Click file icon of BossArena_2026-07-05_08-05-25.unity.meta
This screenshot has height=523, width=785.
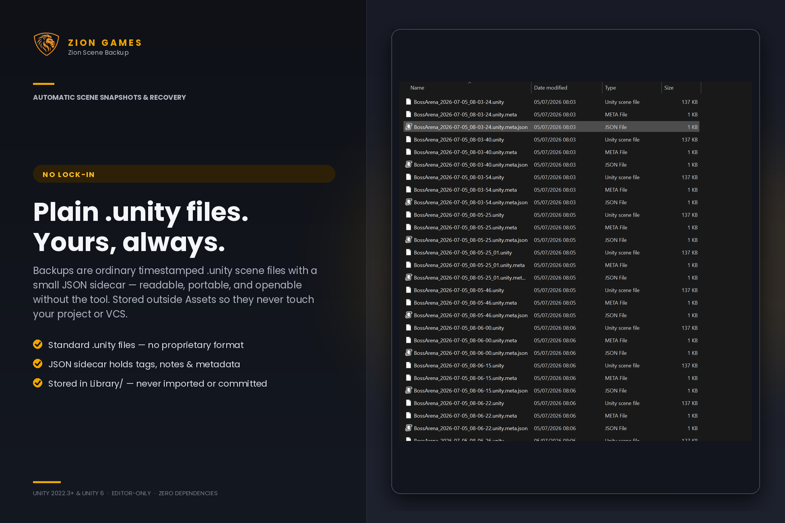point(408,227)
